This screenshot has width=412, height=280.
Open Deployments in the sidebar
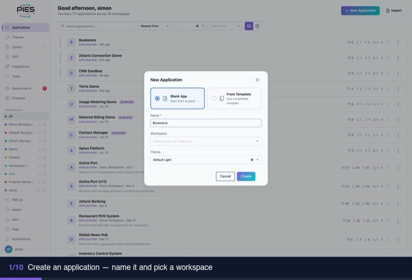click(26, 89)
